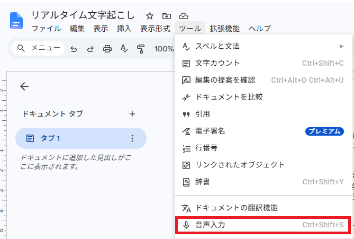Open ドキュメントの翻訳機能 option
This screenshot has width=354, height=239.
264,208
